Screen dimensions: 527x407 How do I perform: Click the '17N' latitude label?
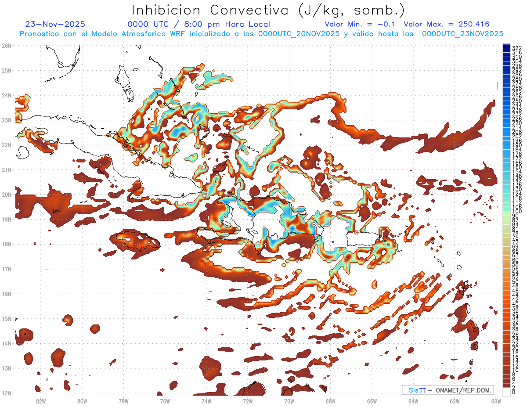(x=7, y=269)
